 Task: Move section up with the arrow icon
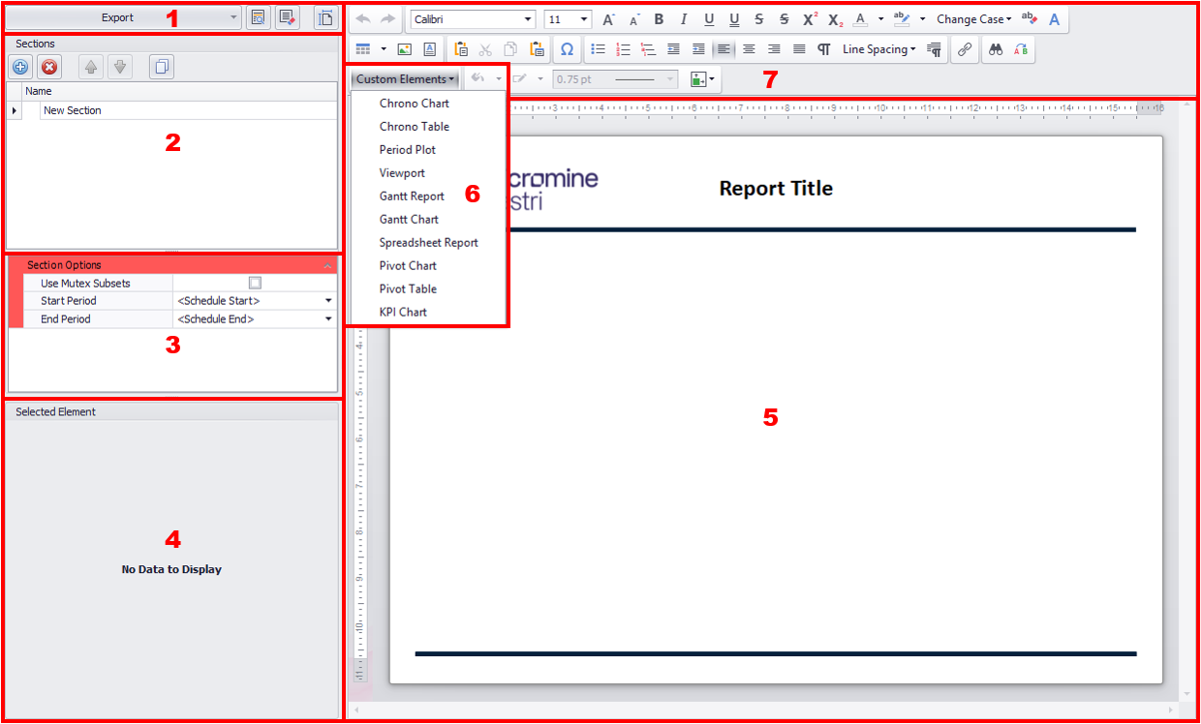point(91,67)
